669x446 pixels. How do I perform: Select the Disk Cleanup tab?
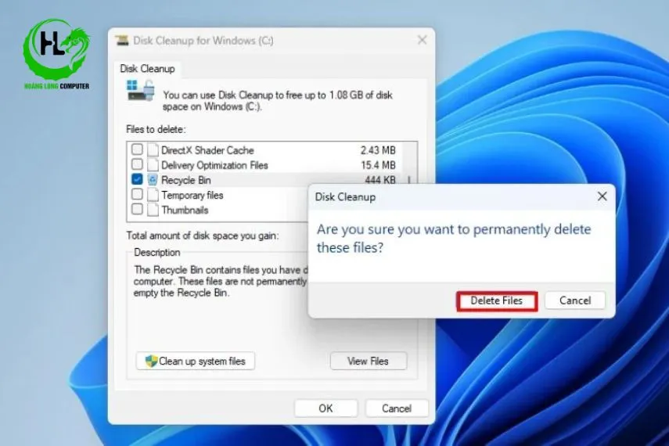pos(146,69)
